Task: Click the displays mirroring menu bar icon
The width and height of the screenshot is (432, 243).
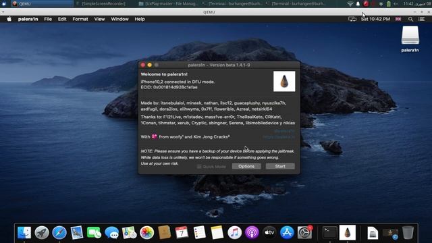Action: (x=352, y=19)
